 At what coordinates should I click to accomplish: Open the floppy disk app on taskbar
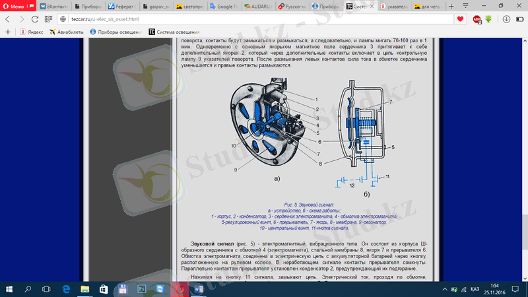pyautogui.click(x=123, y=289)
